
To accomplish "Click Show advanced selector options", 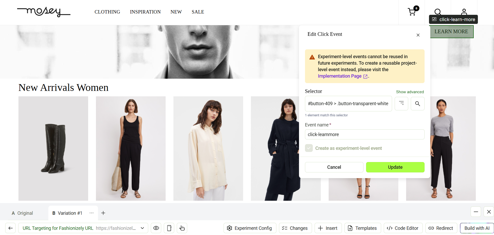I will pos(410,92).
